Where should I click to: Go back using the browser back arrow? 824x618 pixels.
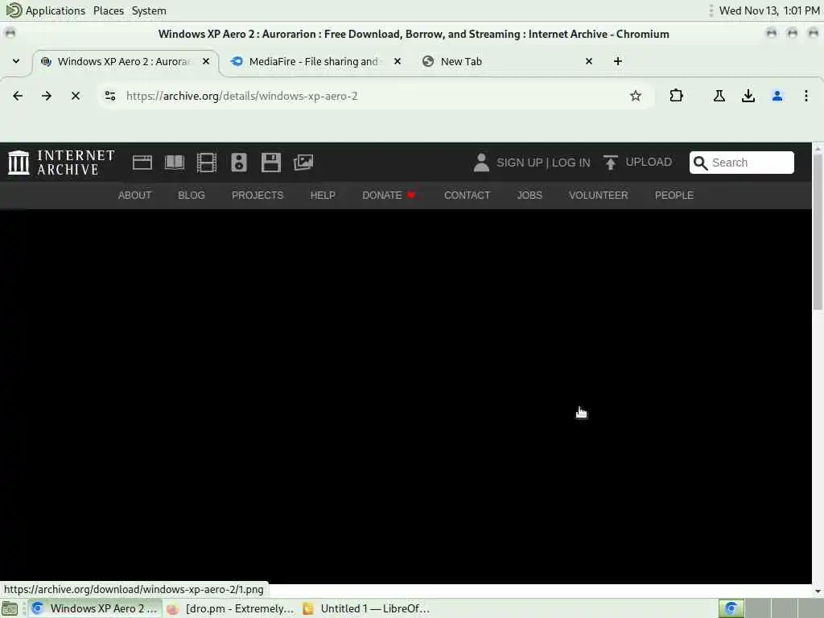click(x=18, y=96)
